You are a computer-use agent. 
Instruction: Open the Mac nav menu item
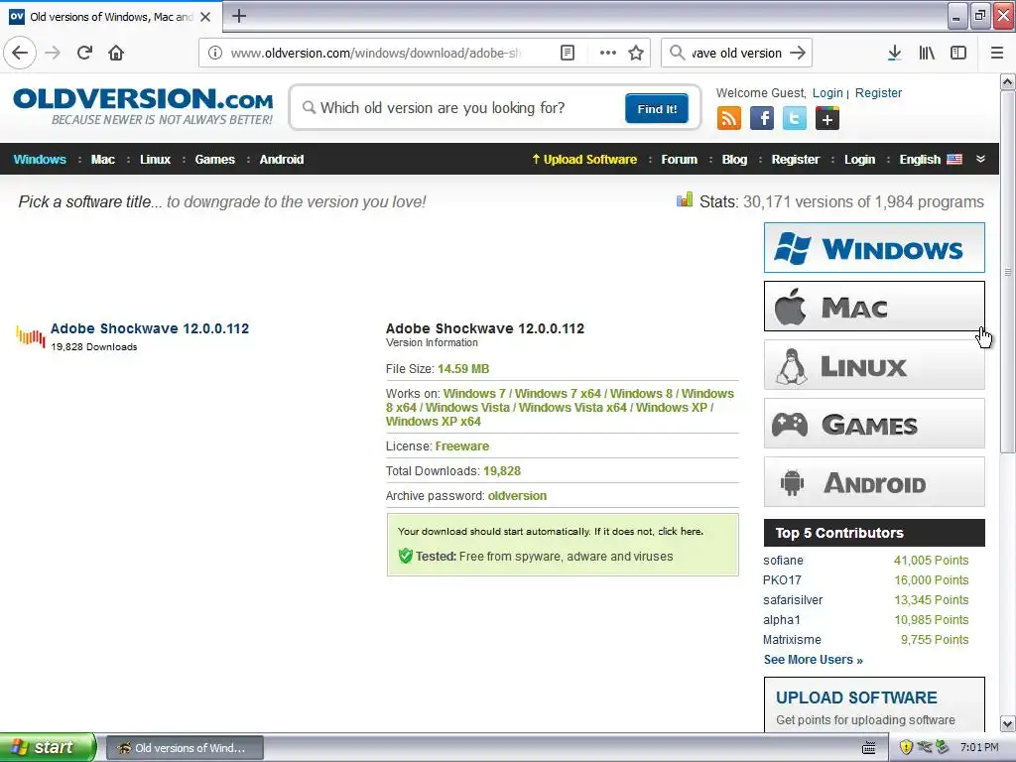pos(103,160)
